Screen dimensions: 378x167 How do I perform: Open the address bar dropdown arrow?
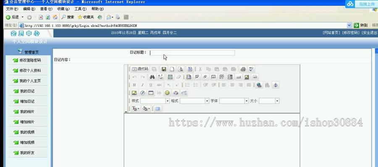(x=349, y=25)
